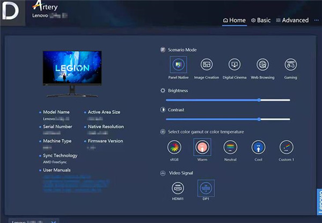Pick the Cool color temperature
Image resolution: width=322 pixels, height=223 pixels.
[259, 147]
